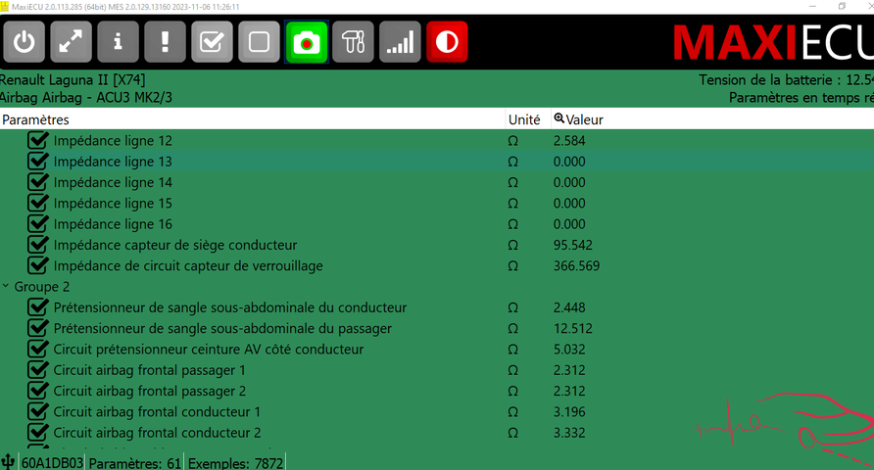Select value 3.196 of airbag frontal conducteur 1
The height and width of the screenshot is (470, 874).
pos(569,412)
